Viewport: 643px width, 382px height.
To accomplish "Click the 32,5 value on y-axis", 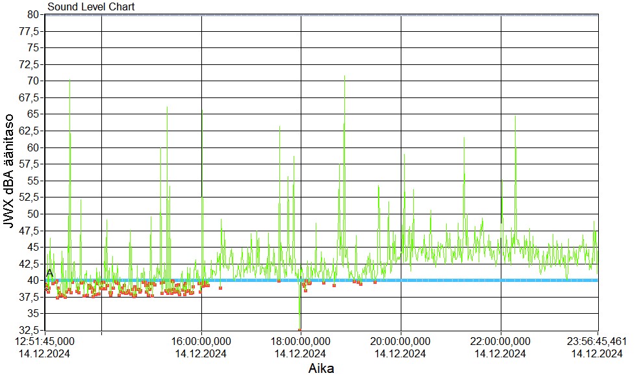I will [30, 330].
